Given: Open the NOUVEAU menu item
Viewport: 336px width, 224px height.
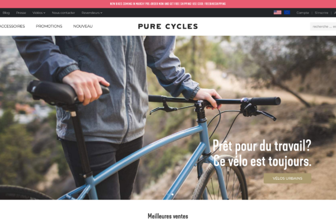Looking at the screenshot, I should (83, 26).
